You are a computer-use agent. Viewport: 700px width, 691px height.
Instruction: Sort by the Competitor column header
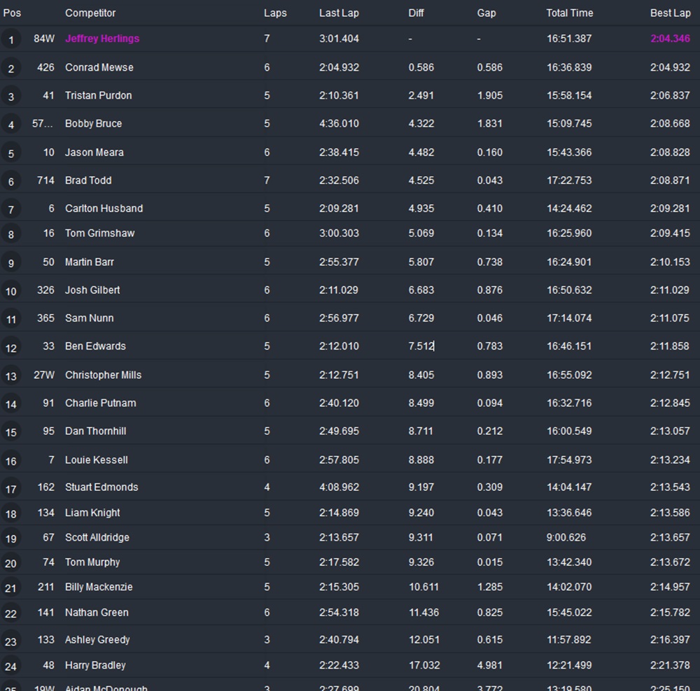(90, 13)
